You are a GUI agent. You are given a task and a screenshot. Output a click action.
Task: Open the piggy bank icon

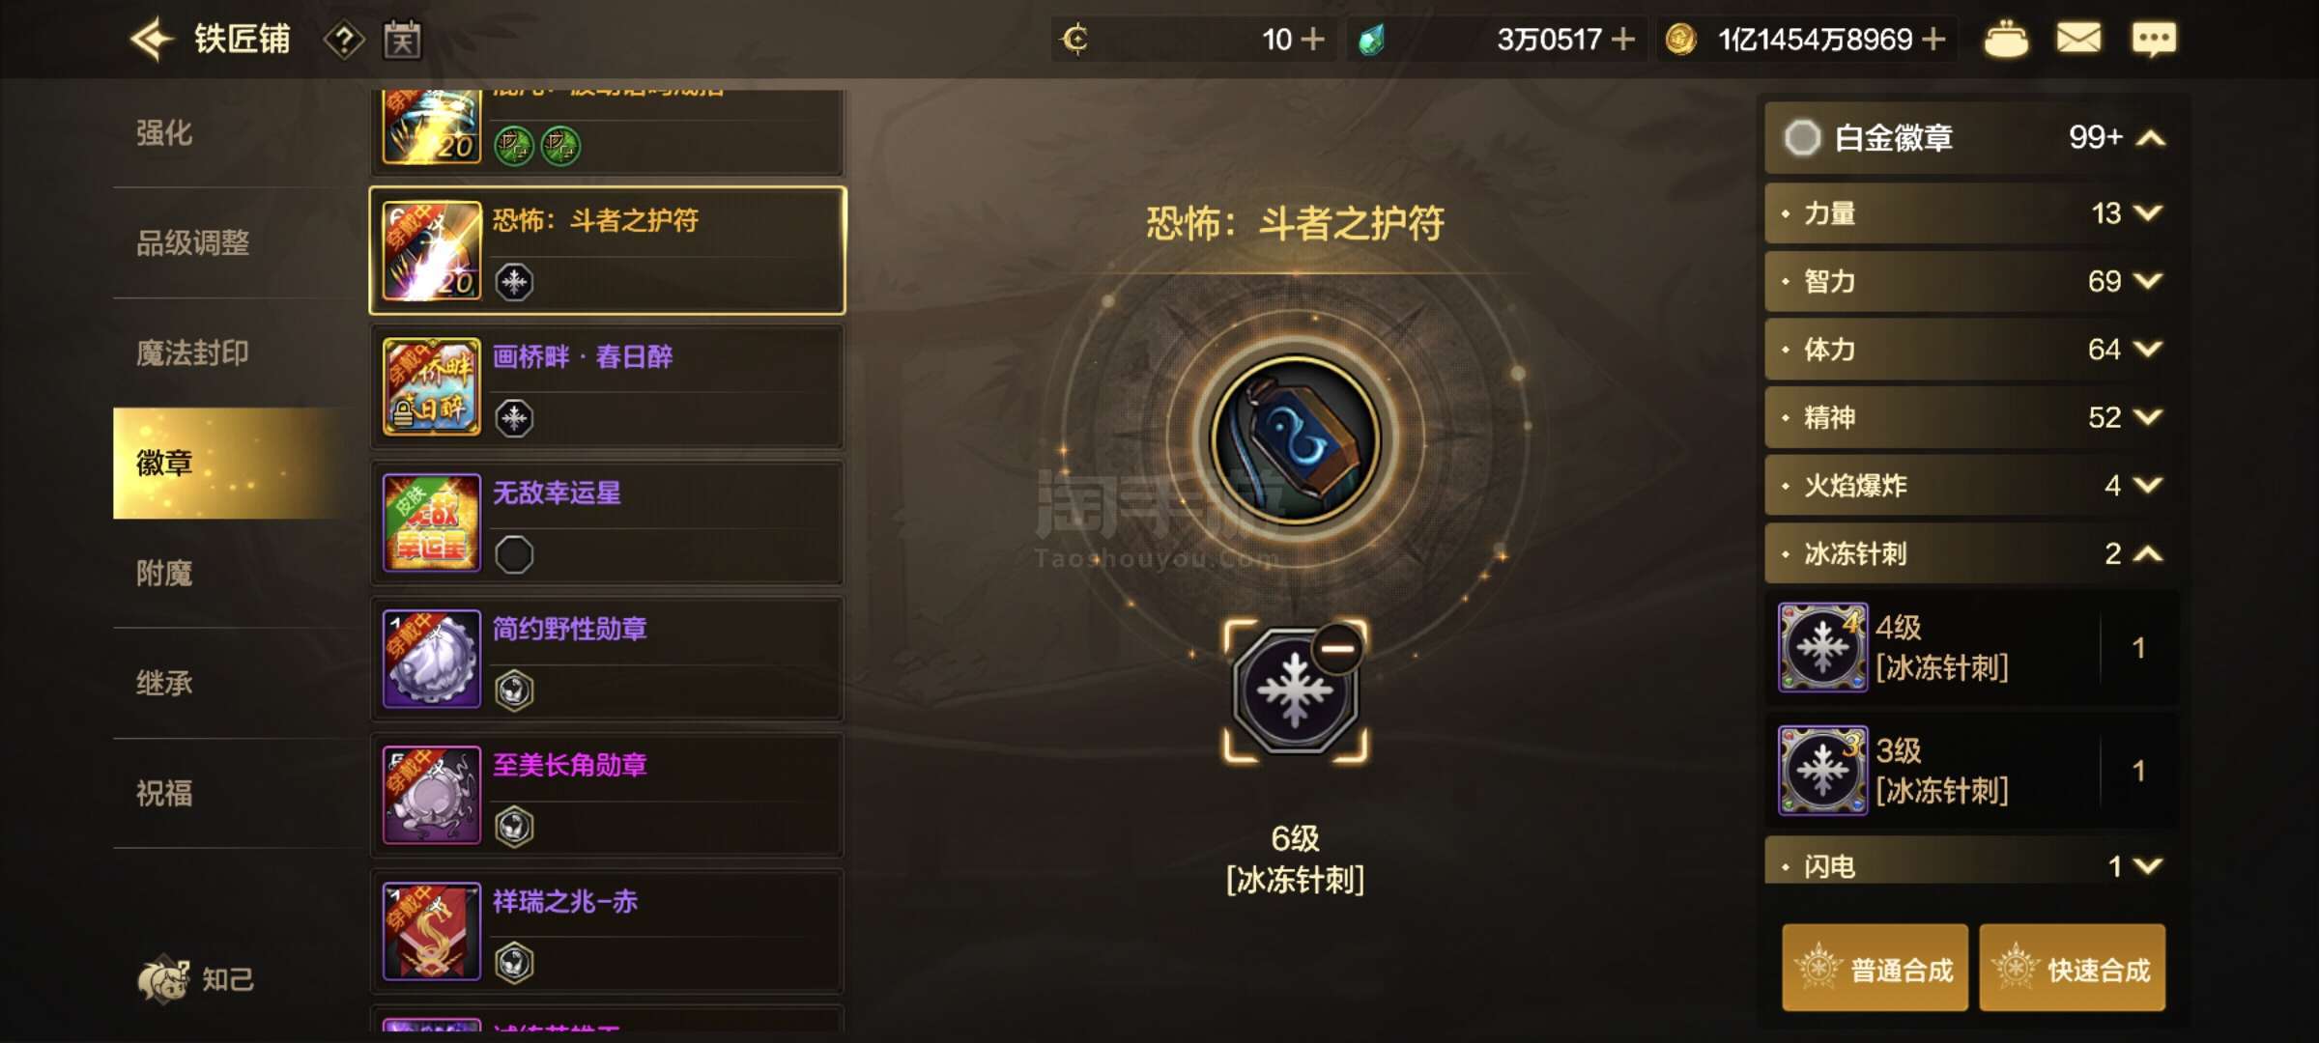pyautogui.click(x=2006, y=40)
